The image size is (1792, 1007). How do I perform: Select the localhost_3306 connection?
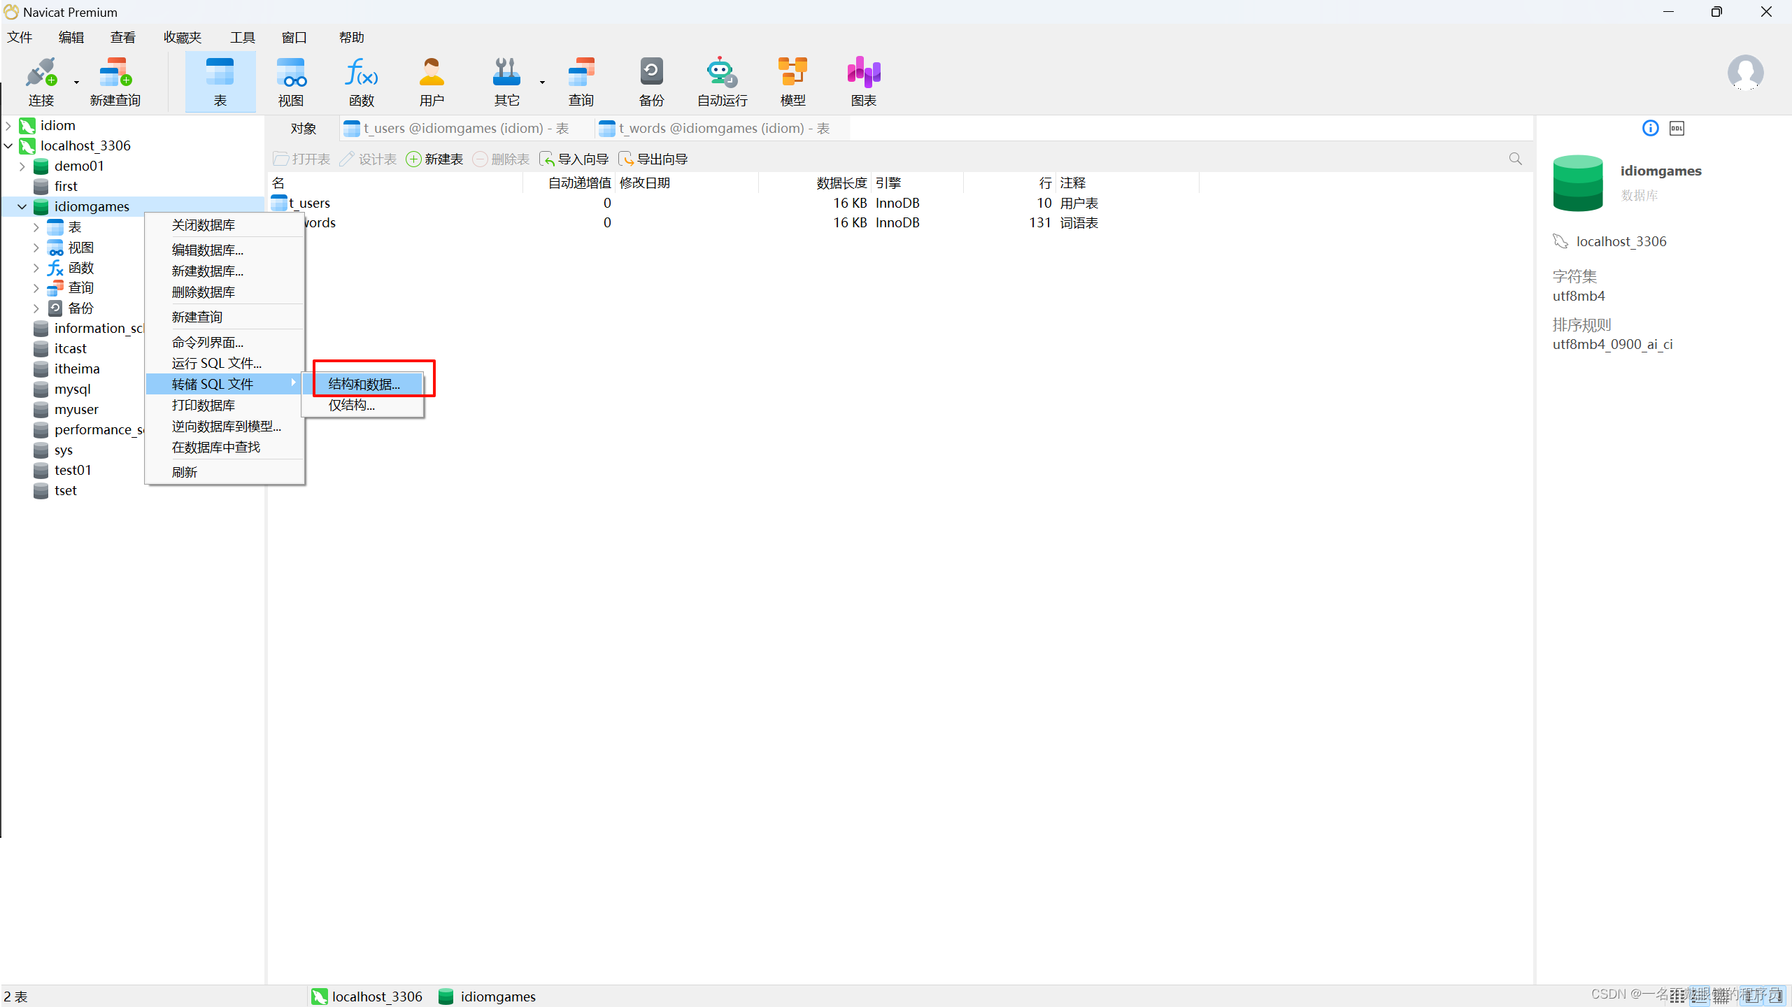click(85, 145)
